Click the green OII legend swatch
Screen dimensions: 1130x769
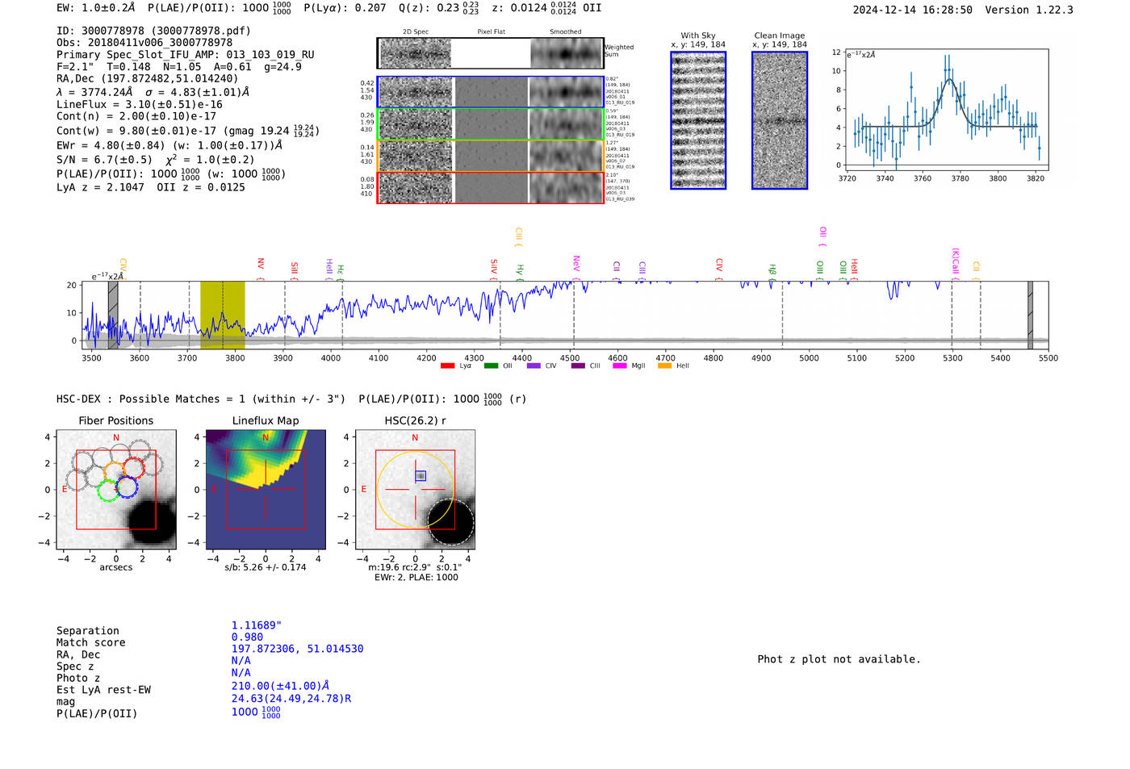click(491, 366)
